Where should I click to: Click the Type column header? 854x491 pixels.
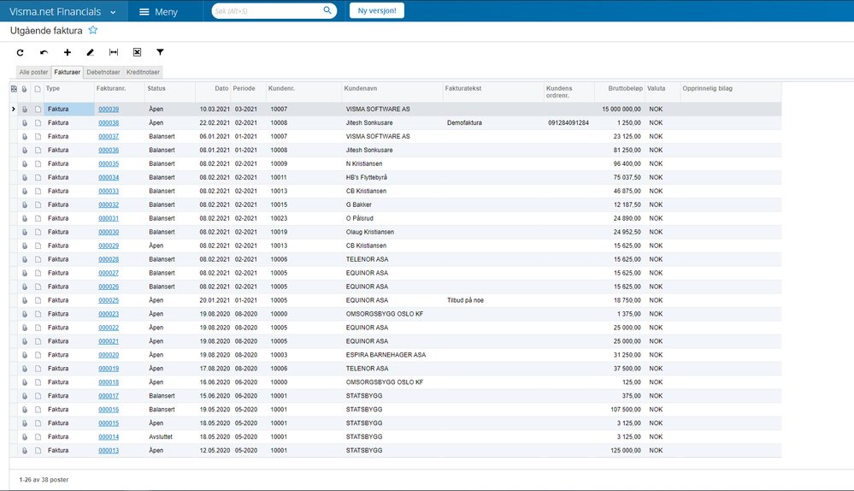coord(53,88)
